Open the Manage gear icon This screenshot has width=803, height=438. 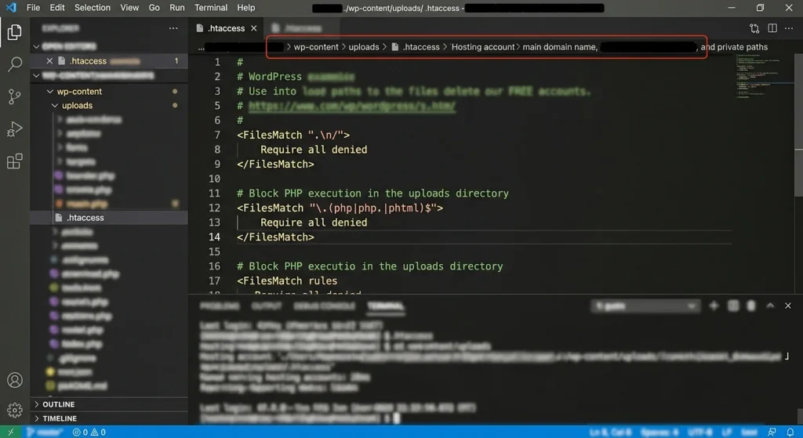(14, 410)
